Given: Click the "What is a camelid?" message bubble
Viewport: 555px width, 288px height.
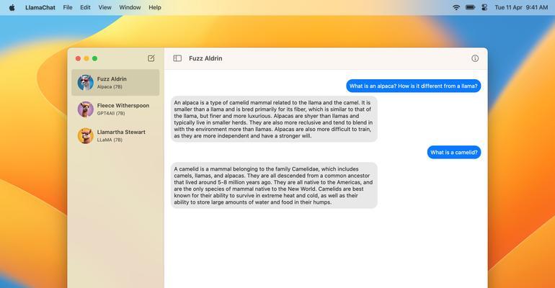Looking at the screenshot, I should [454, 153].
